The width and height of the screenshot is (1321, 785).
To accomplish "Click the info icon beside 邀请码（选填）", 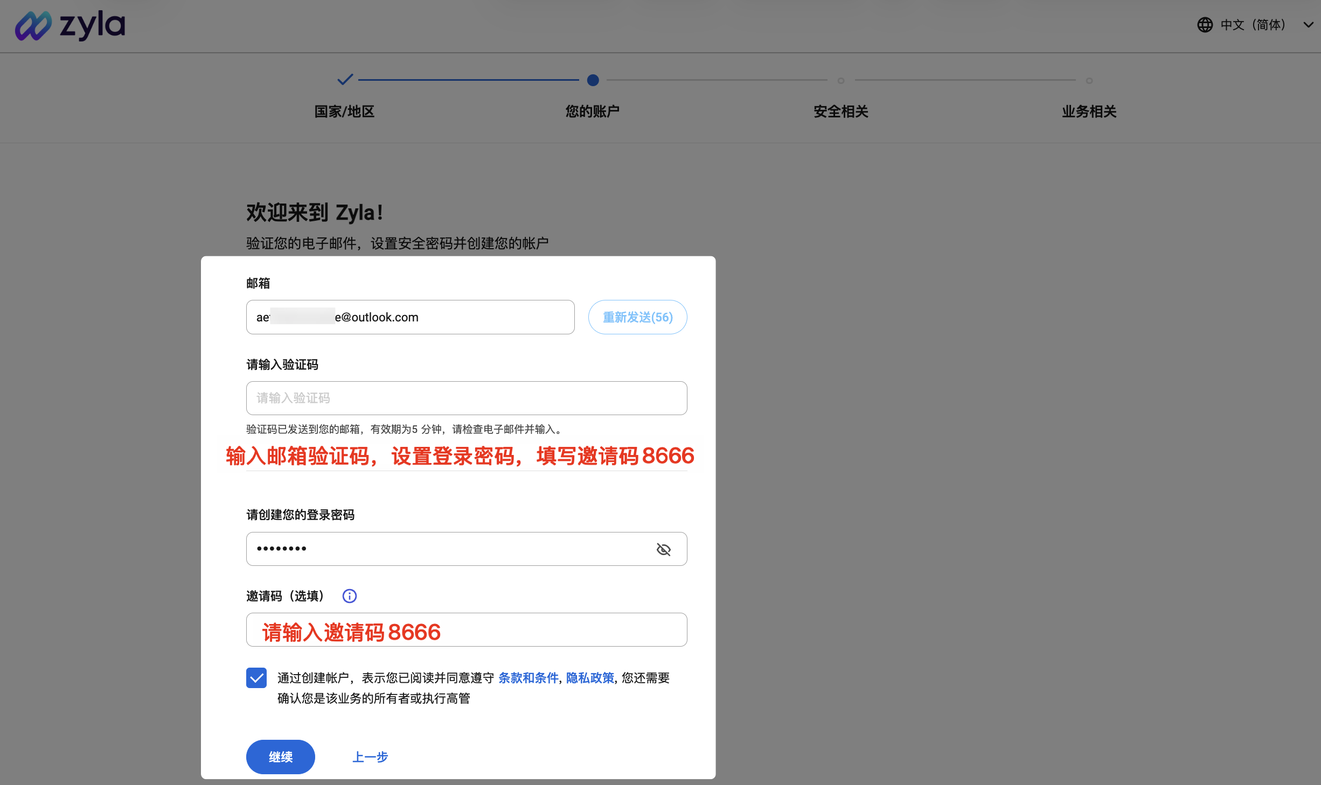I will click(349, 596).
